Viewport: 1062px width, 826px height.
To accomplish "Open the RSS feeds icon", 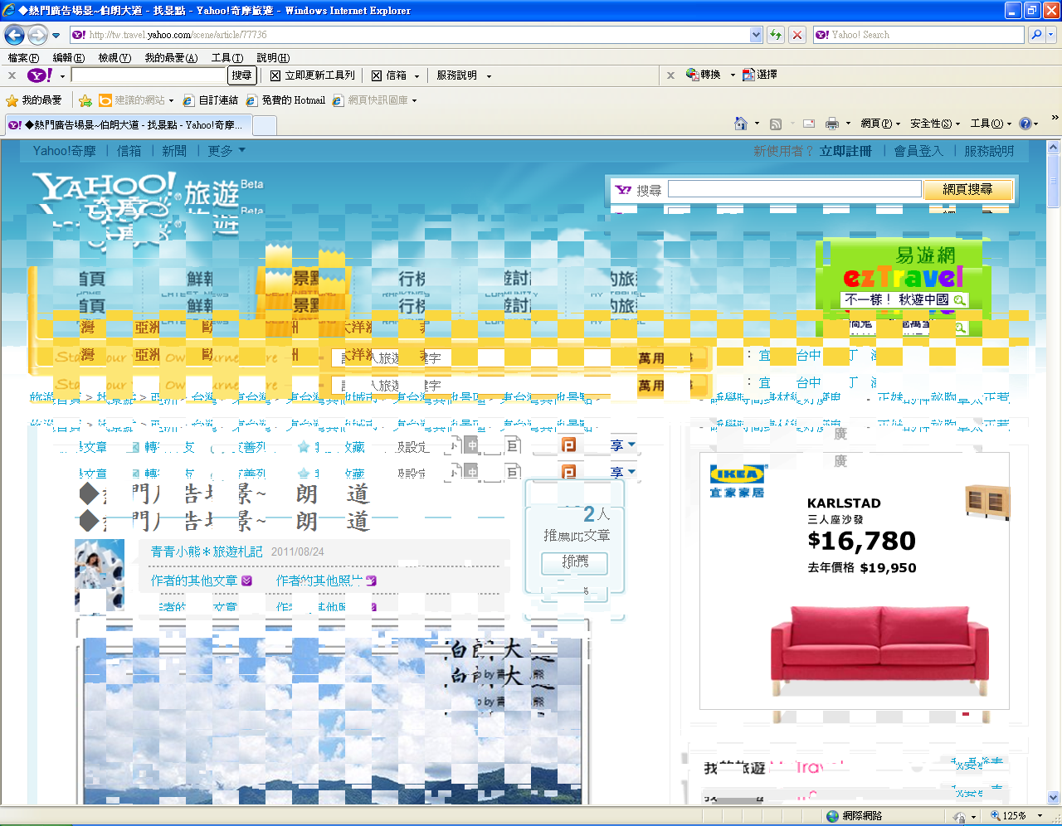I will (x=776, y=124).
